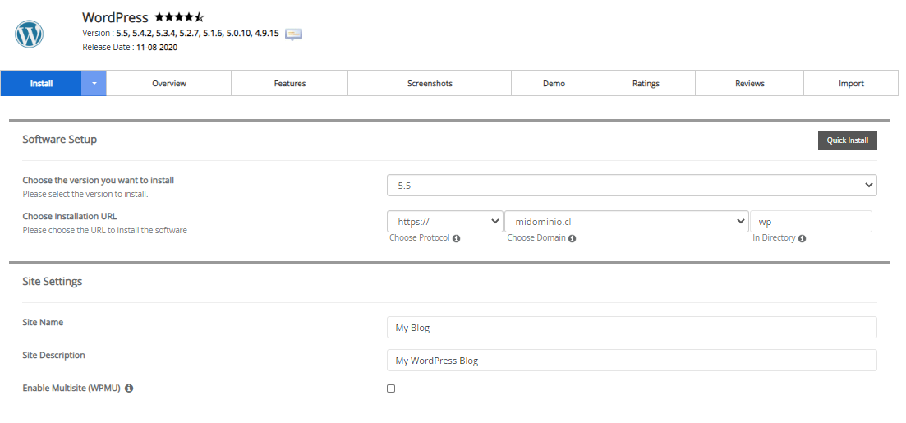Open the Screenshots tab
906x423 pixels.
430,83
